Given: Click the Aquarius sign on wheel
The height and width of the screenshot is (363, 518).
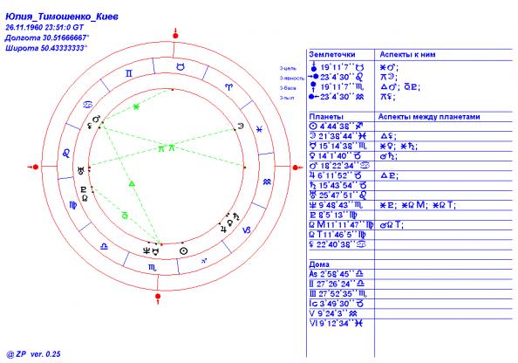Looking at the screenshot, I should [x=267, y=181].
